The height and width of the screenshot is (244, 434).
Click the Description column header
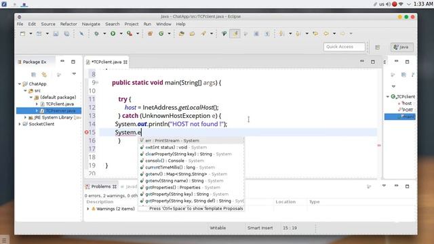point(100,202)
